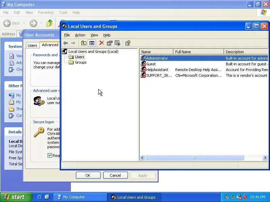Open the Action menu
This screenshot has width=270, height=202.
coord(80,35)
